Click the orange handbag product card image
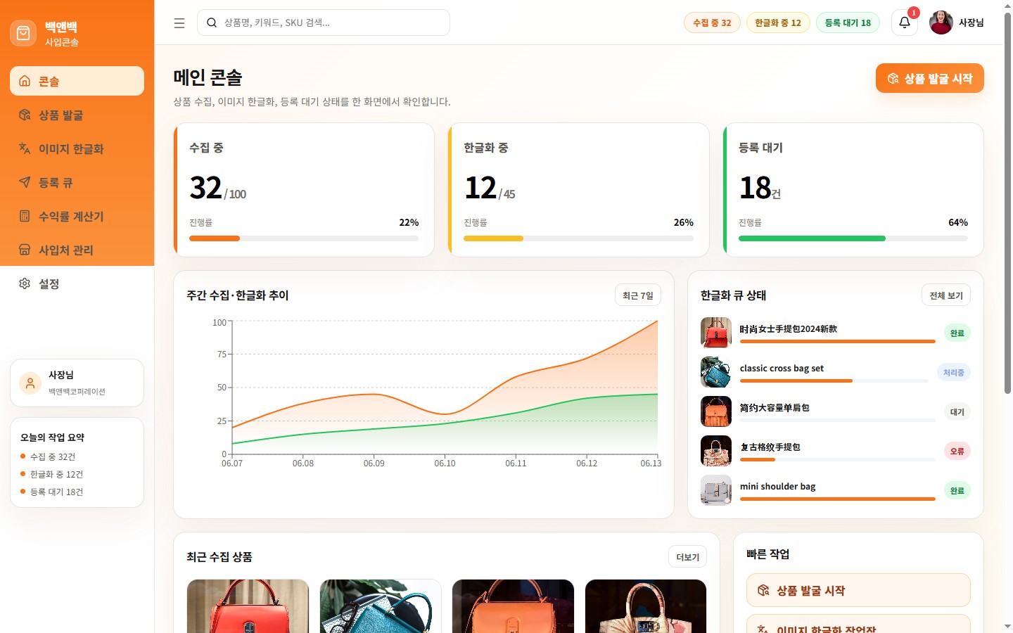The height and width of the screenshot is (633, 1013). point(513,606)
